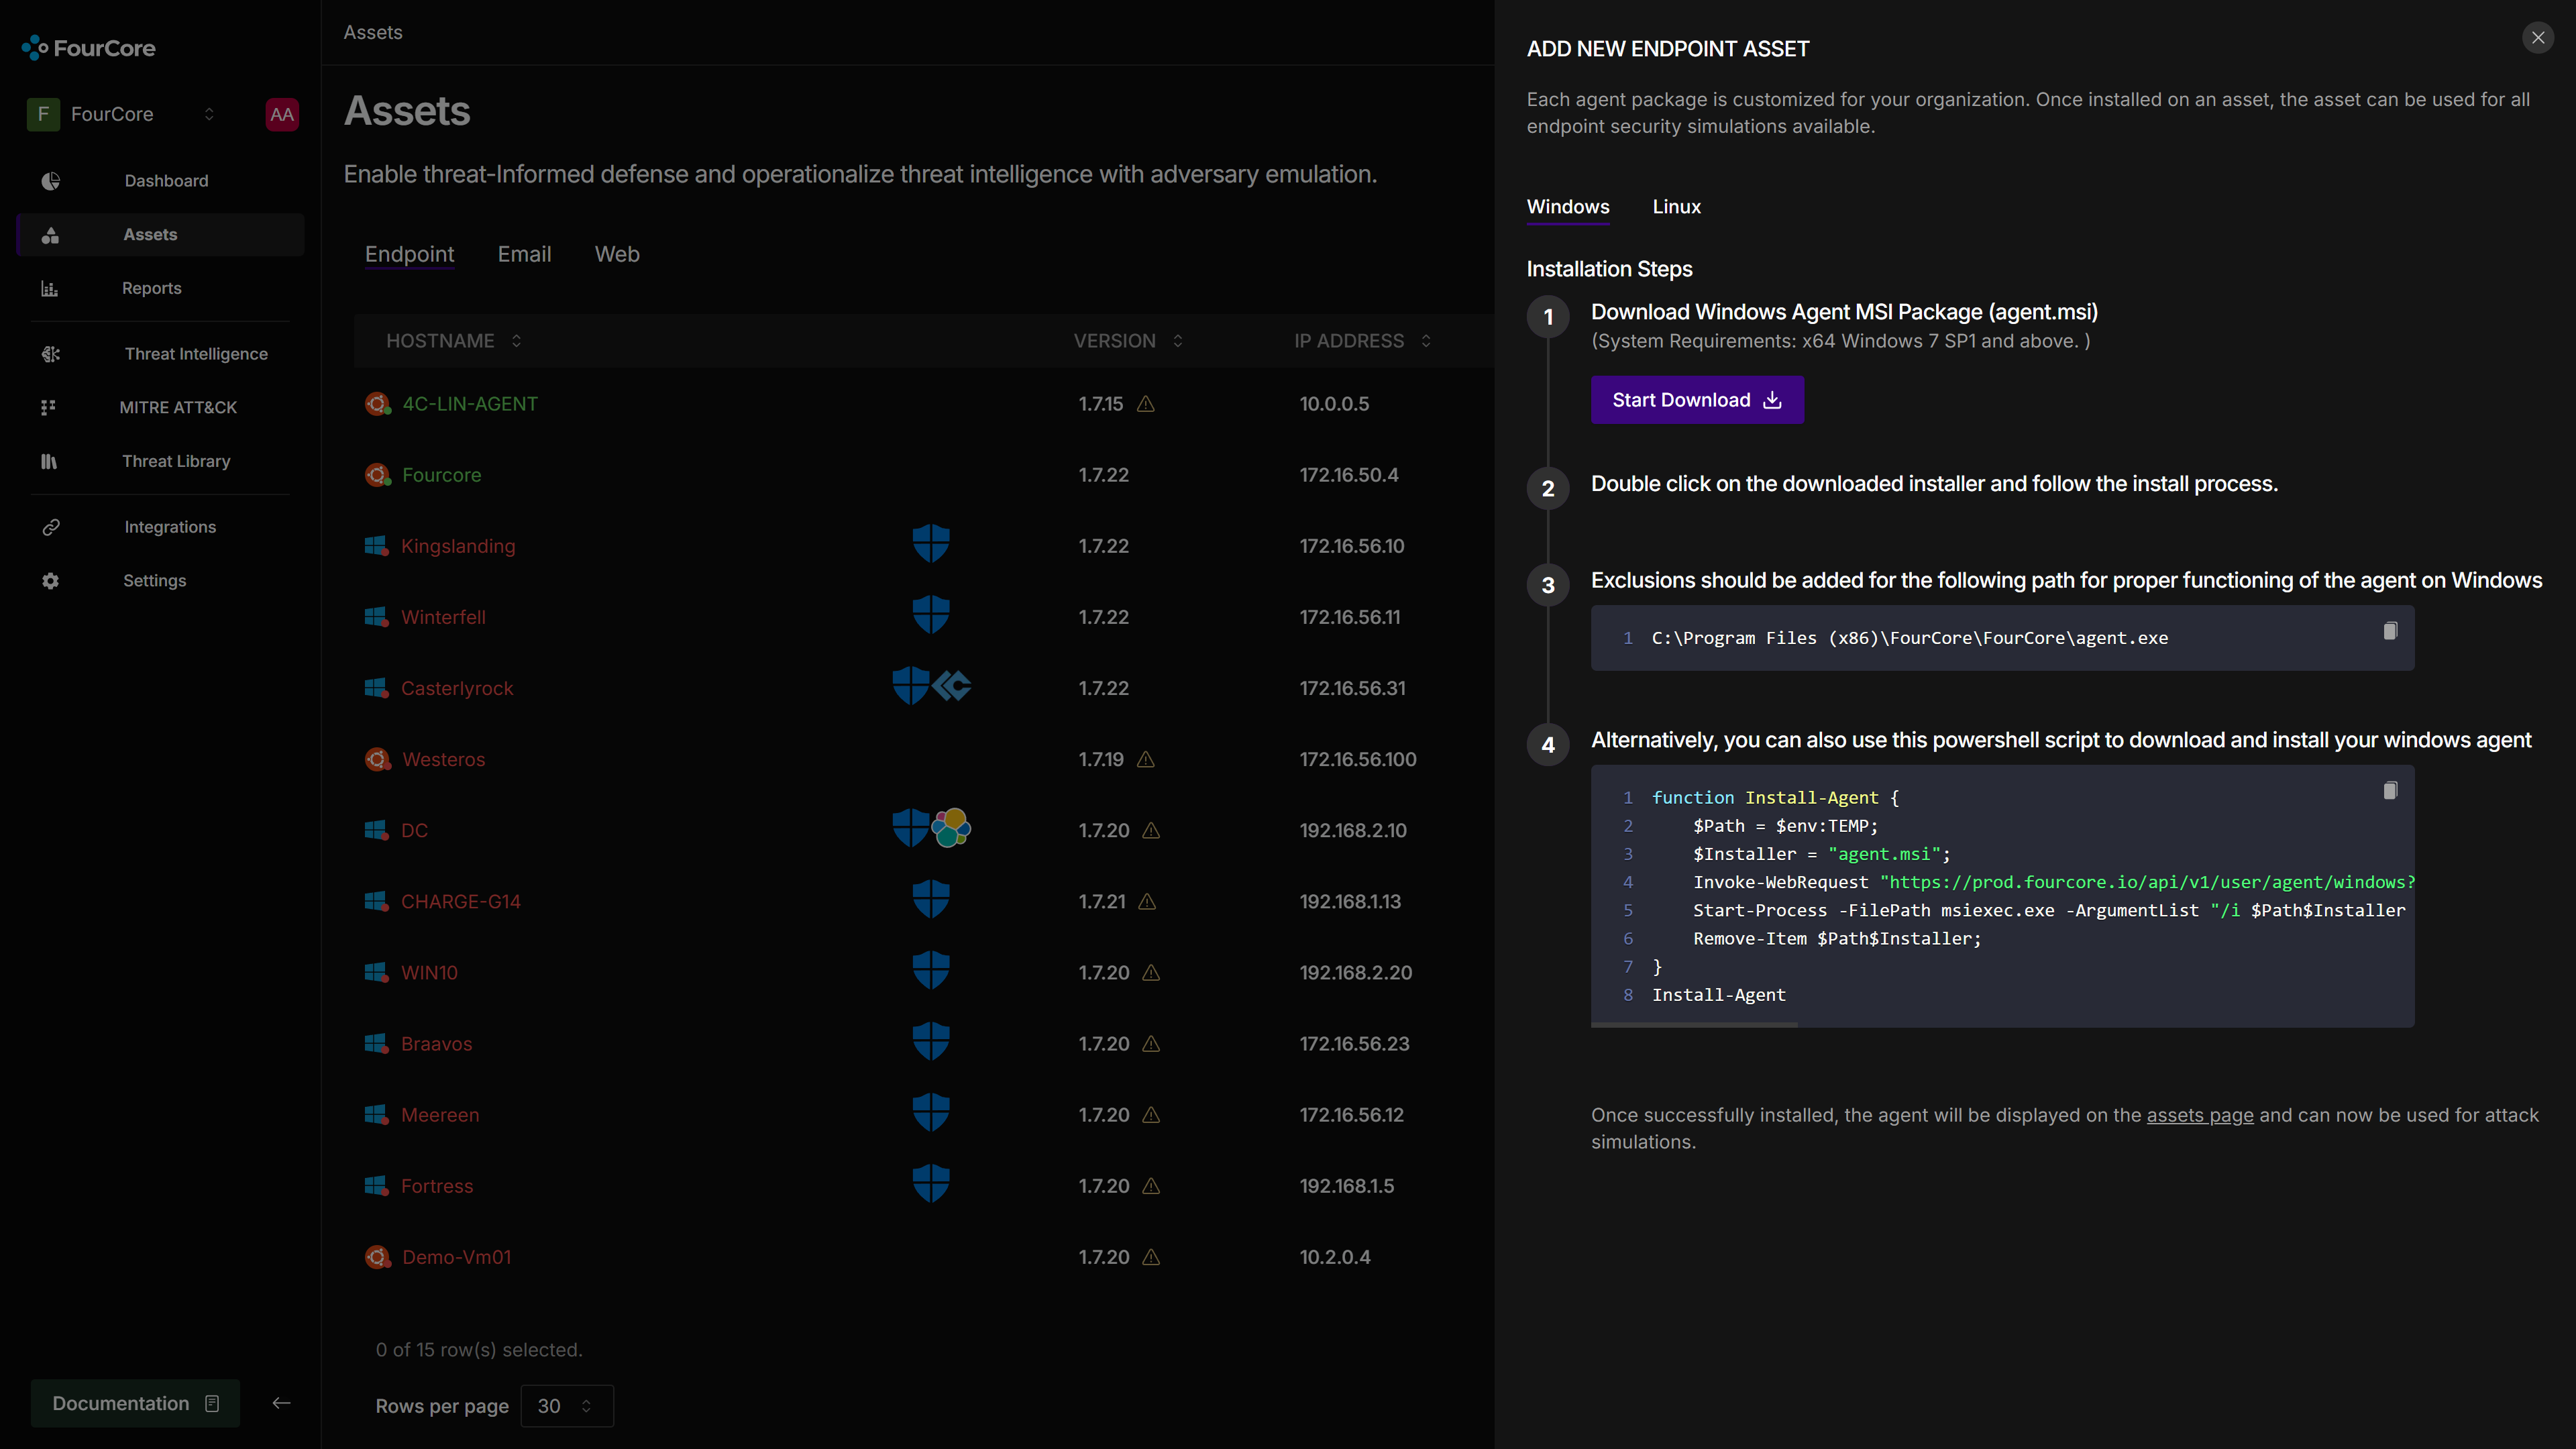Open the Documentation button

tap(135, 1403)
